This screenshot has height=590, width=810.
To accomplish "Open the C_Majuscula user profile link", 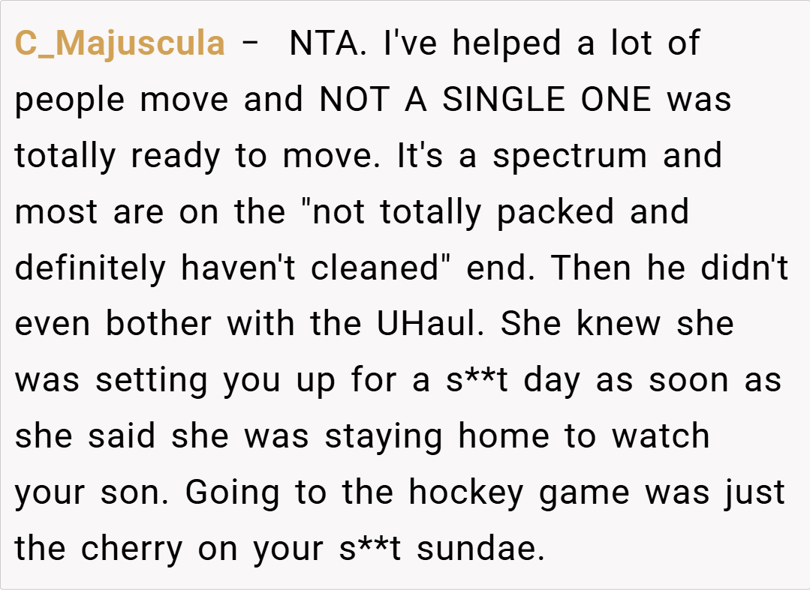I will [119, 43].
